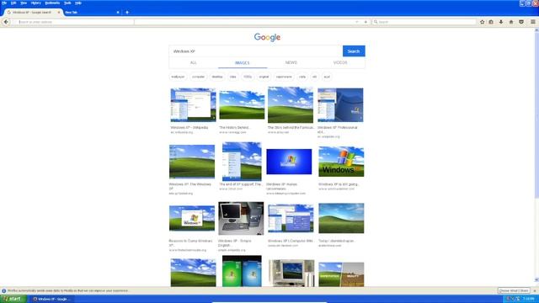
Task: Open Windows XP is still going caption
Action: pyautogui.click(x=339, y=184)
